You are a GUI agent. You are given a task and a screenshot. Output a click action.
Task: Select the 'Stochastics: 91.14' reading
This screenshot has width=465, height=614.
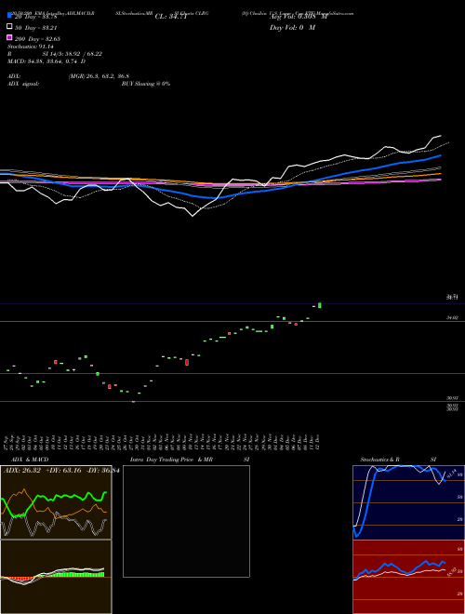tap(31, 47)
